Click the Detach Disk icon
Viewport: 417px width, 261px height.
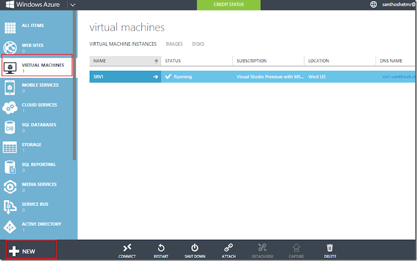(262, 247)
